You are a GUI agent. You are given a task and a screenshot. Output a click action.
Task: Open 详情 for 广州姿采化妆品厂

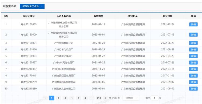coord(193,56)
